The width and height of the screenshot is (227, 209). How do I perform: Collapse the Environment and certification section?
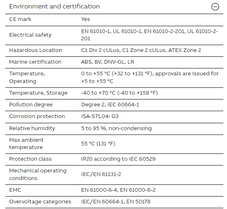[215, 7]
